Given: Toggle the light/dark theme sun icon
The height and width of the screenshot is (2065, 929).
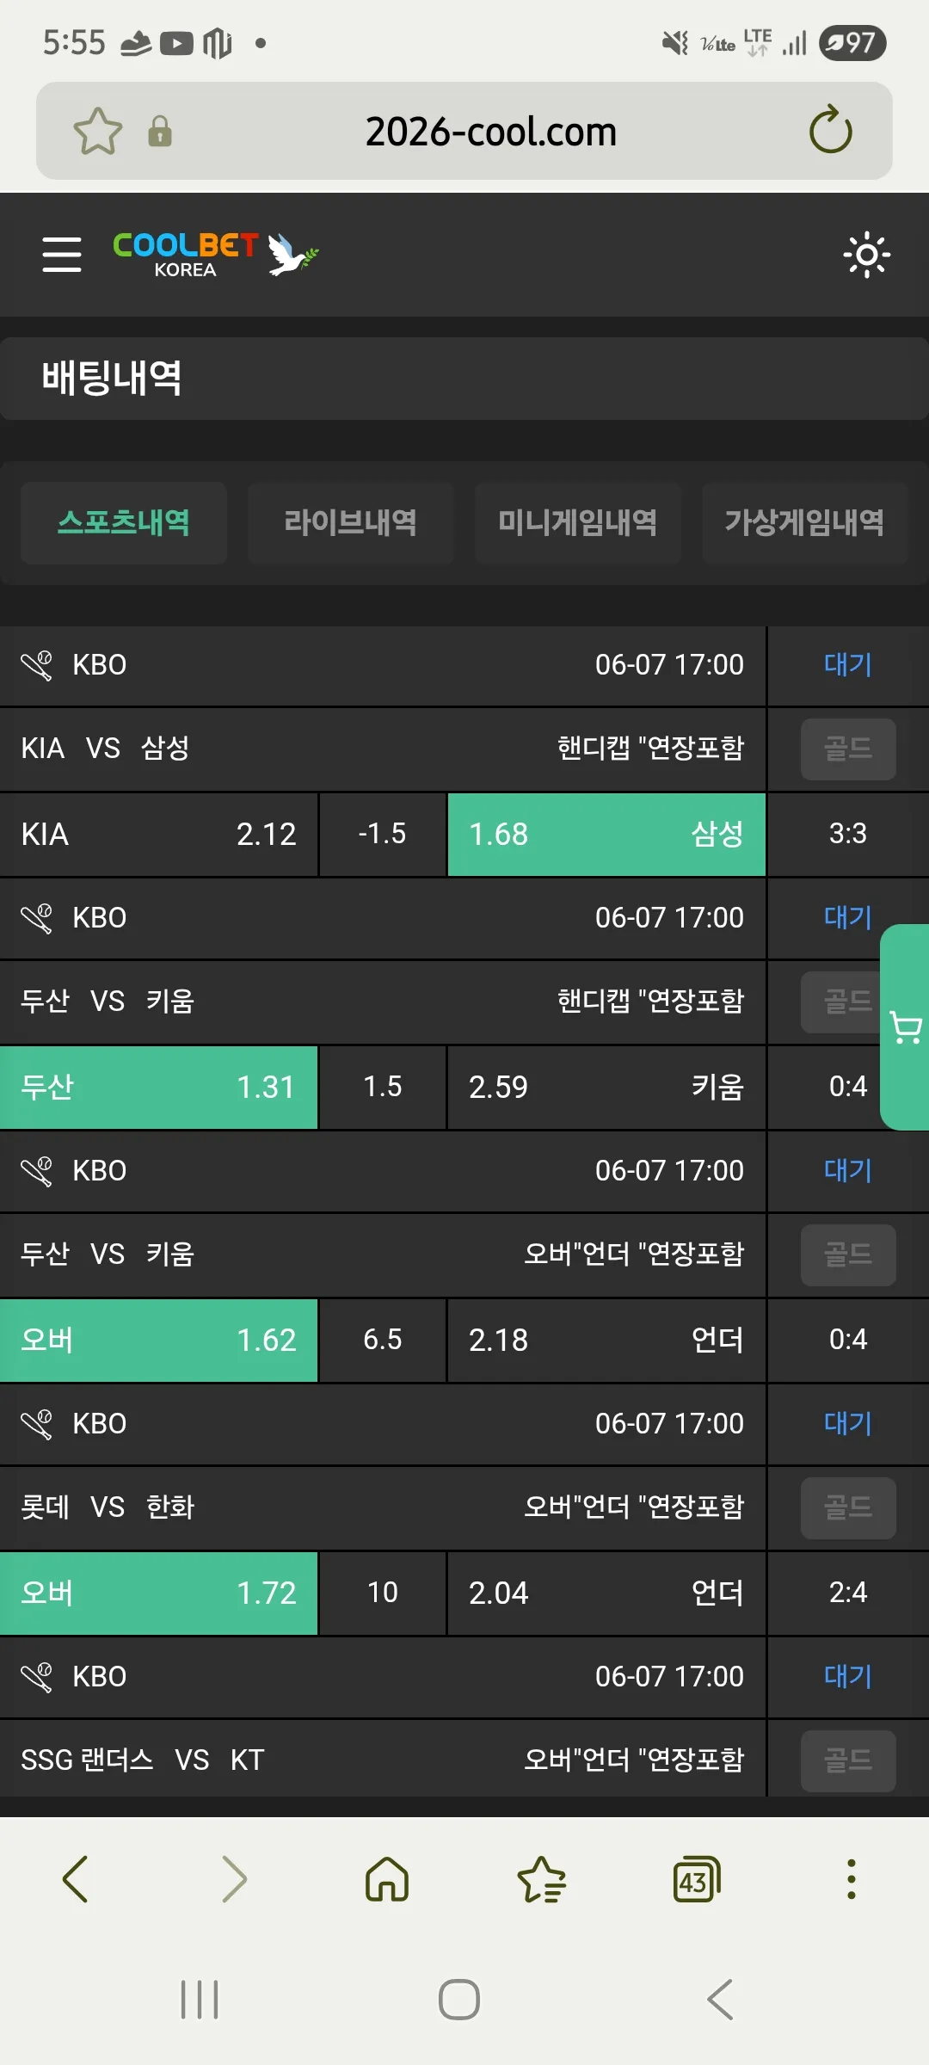Looking at the screenshot, I should [x=866, y=255].
